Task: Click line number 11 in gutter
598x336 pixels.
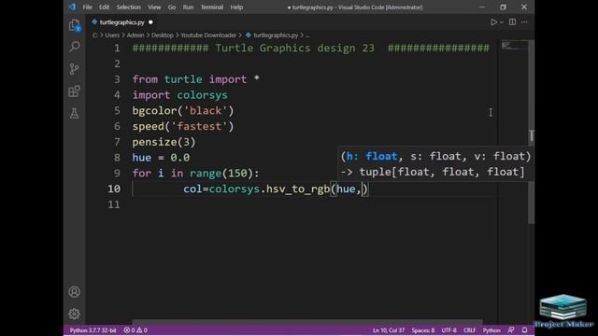Action: [x=114, y=204]
